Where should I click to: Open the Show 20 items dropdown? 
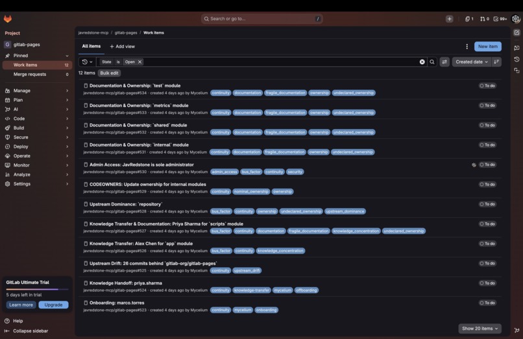pos(480,329)
